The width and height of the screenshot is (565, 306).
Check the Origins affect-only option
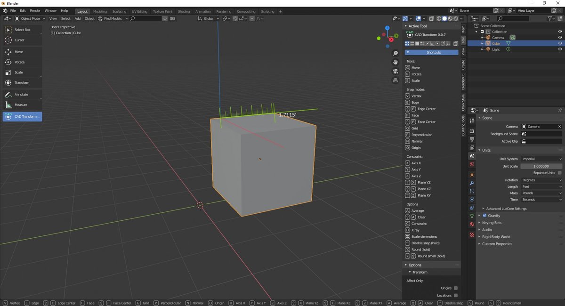[456, 288]
